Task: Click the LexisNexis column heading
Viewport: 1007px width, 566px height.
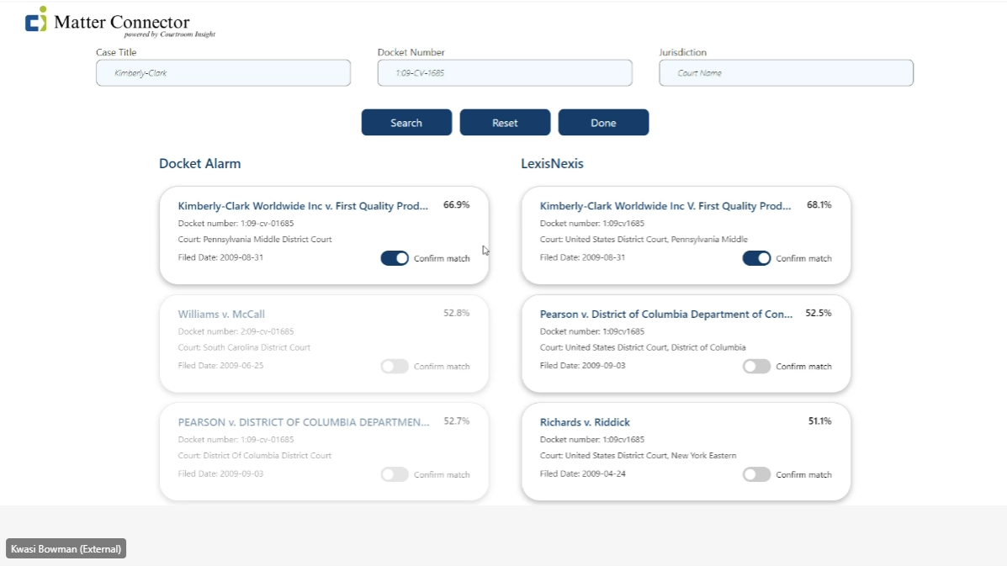Action: click(552, 164)
